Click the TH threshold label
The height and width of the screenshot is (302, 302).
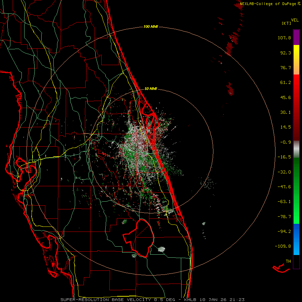tap(288, 261)
